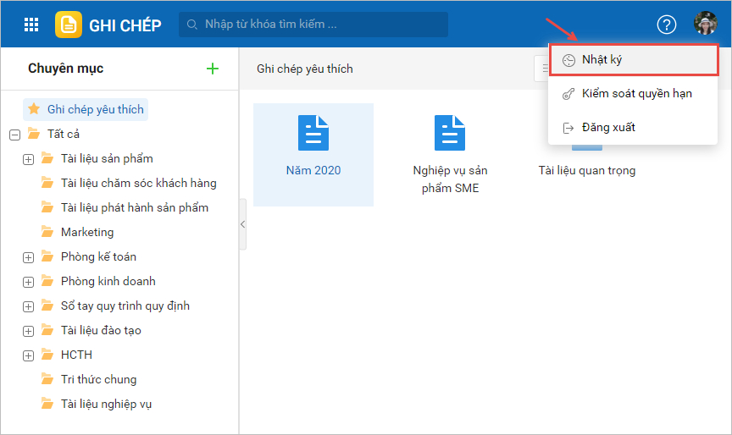Click the Nghiệp vụ sản phẩm SME document icon
Image resolution: width=732 pixels, height=435 pixels.
[x=450, y=133]
